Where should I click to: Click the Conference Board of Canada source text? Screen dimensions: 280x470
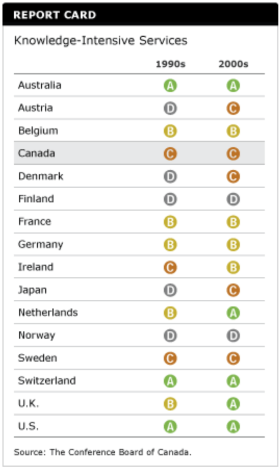(x=102, y=452)
